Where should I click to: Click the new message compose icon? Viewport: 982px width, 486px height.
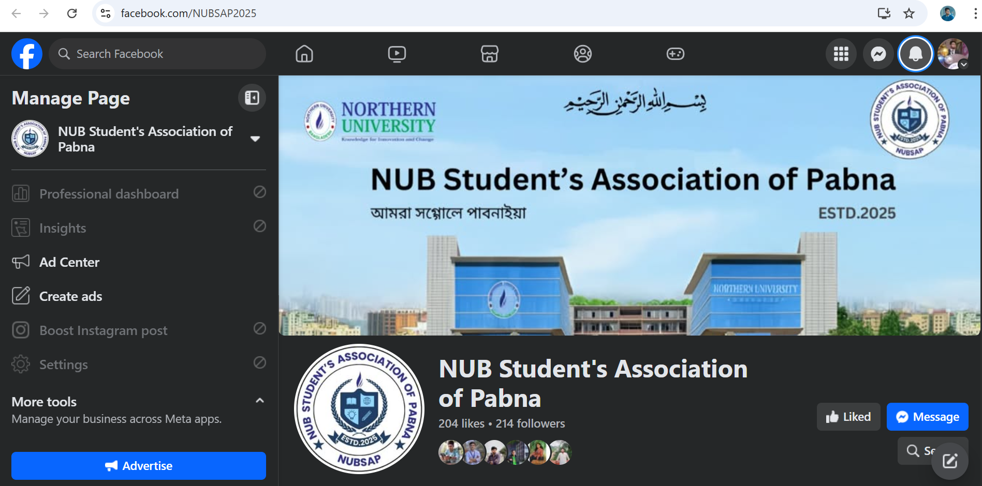tap(950, 461)
